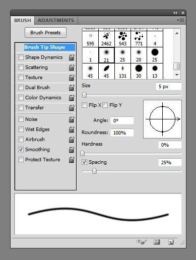Viewport: 196px width, 260px height.
Task: Toggle the lock icon beside Shape Dynamics
Action: [72, 57]
